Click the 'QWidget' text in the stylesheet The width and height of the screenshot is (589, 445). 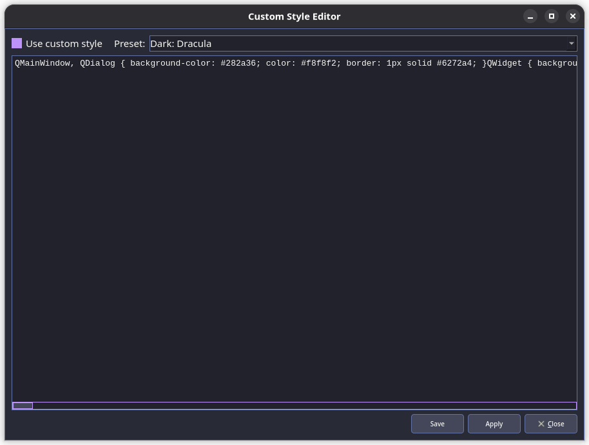(x=505, y=63)
